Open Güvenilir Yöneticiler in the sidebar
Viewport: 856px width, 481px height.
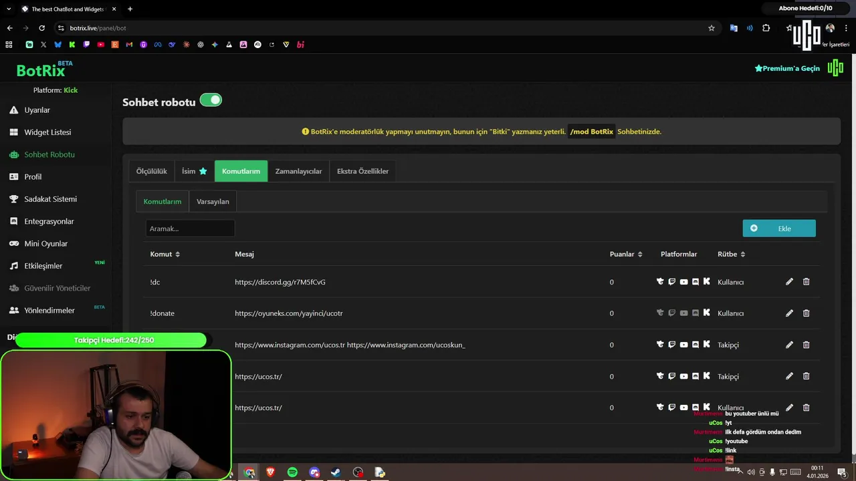click(x=58, y=288)
